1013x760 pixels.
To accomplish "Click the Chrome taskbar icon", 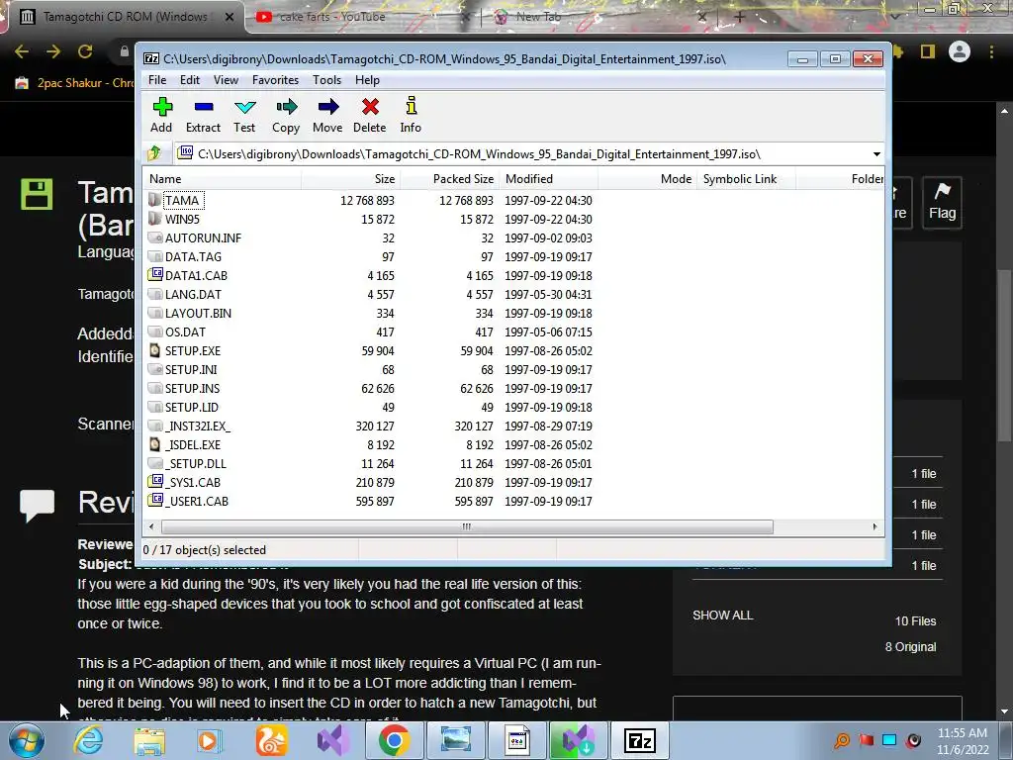I will coord(394,740).
